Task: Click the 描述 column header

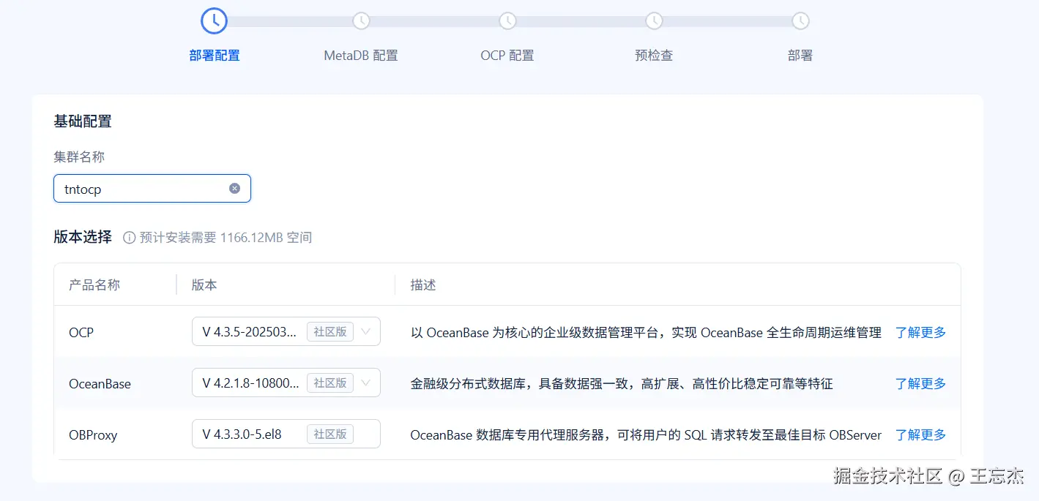Action: (x=423, y=285)
